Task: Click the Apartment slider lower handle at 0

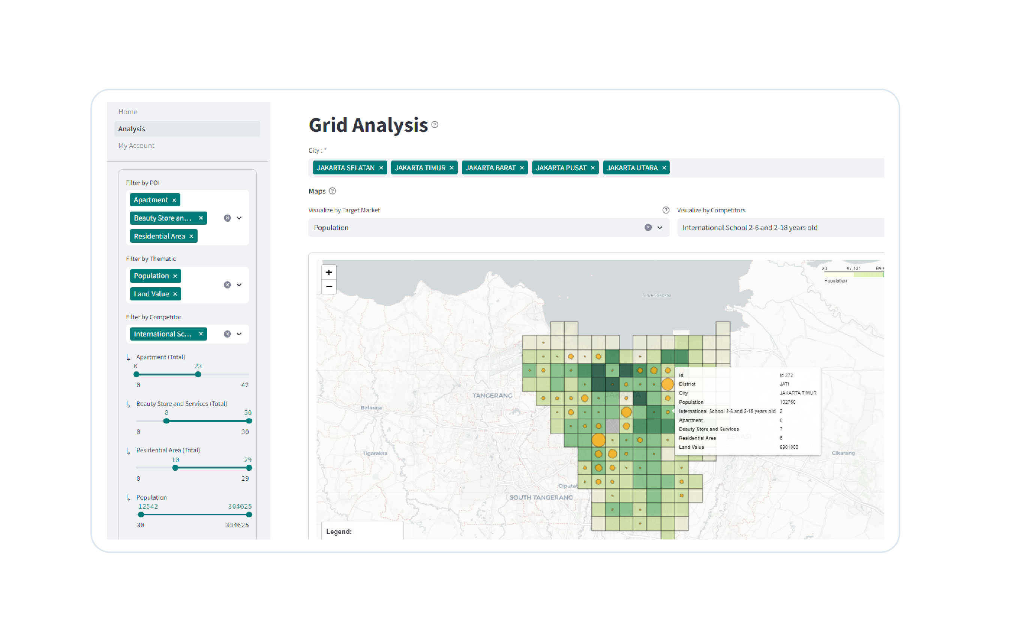Action: pos(136,374)
